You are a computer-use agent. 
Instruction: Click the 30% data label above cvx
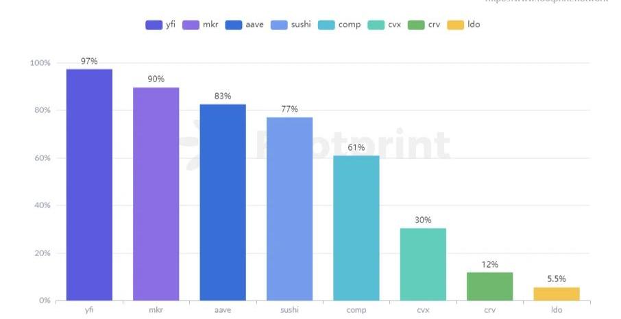point(423,220)
